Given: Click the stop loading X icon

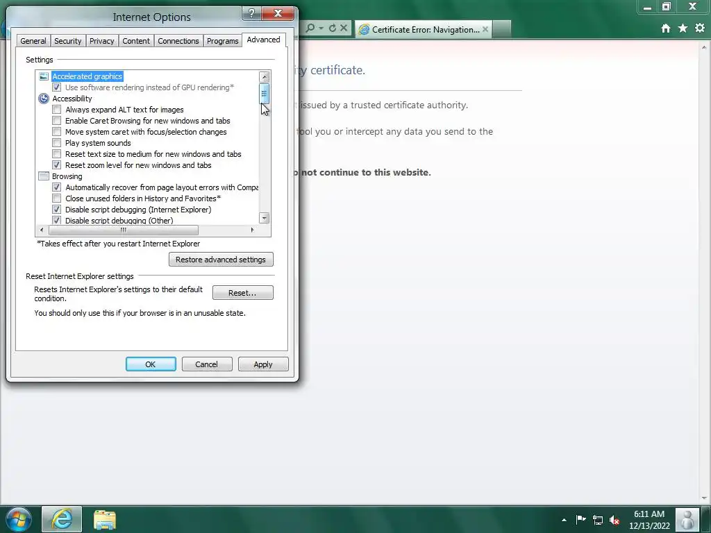Looking at the screenshot, I should click(x=344, y=28).
